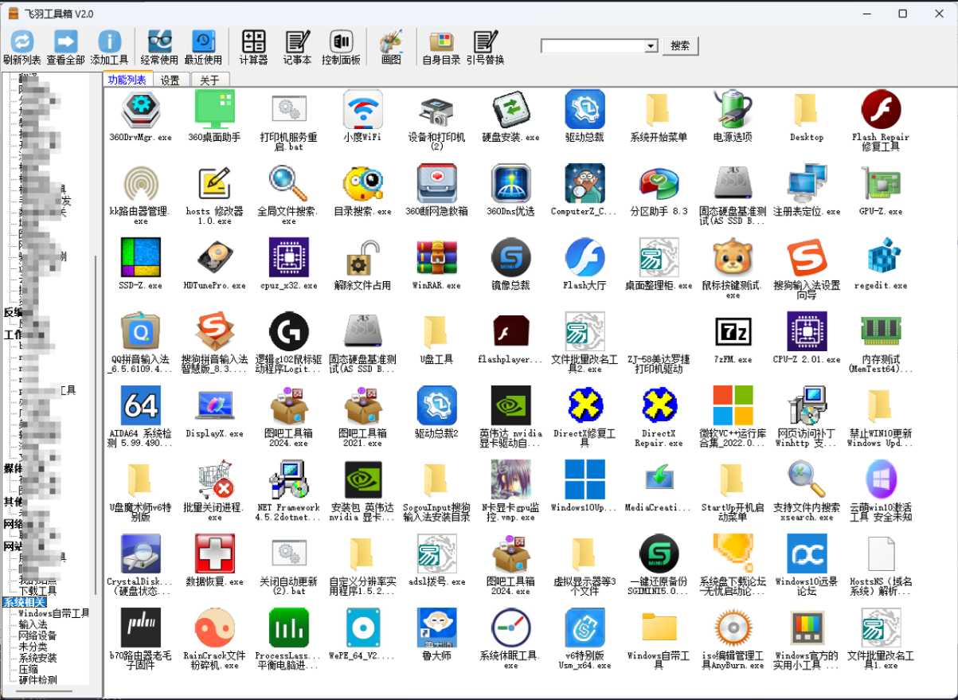Viewport: 958px width, 700px height.
Task: Switch to the 设置 tab
Action: click(x=170, y=80)
